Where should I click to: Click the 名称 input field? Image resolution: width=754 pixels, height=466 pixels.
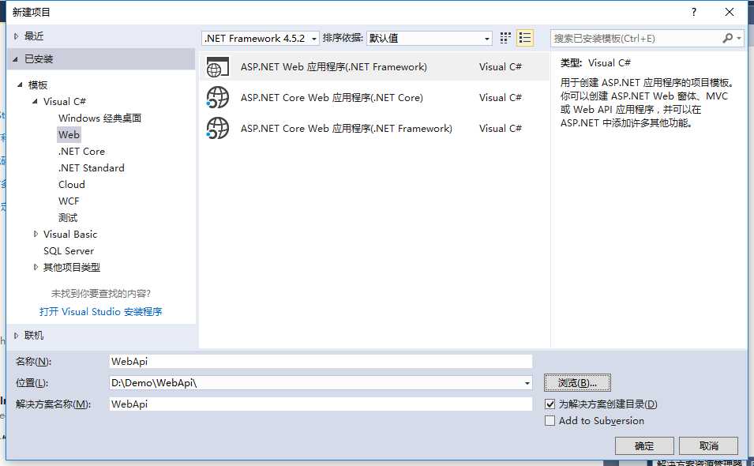click(x=321, y=362)
